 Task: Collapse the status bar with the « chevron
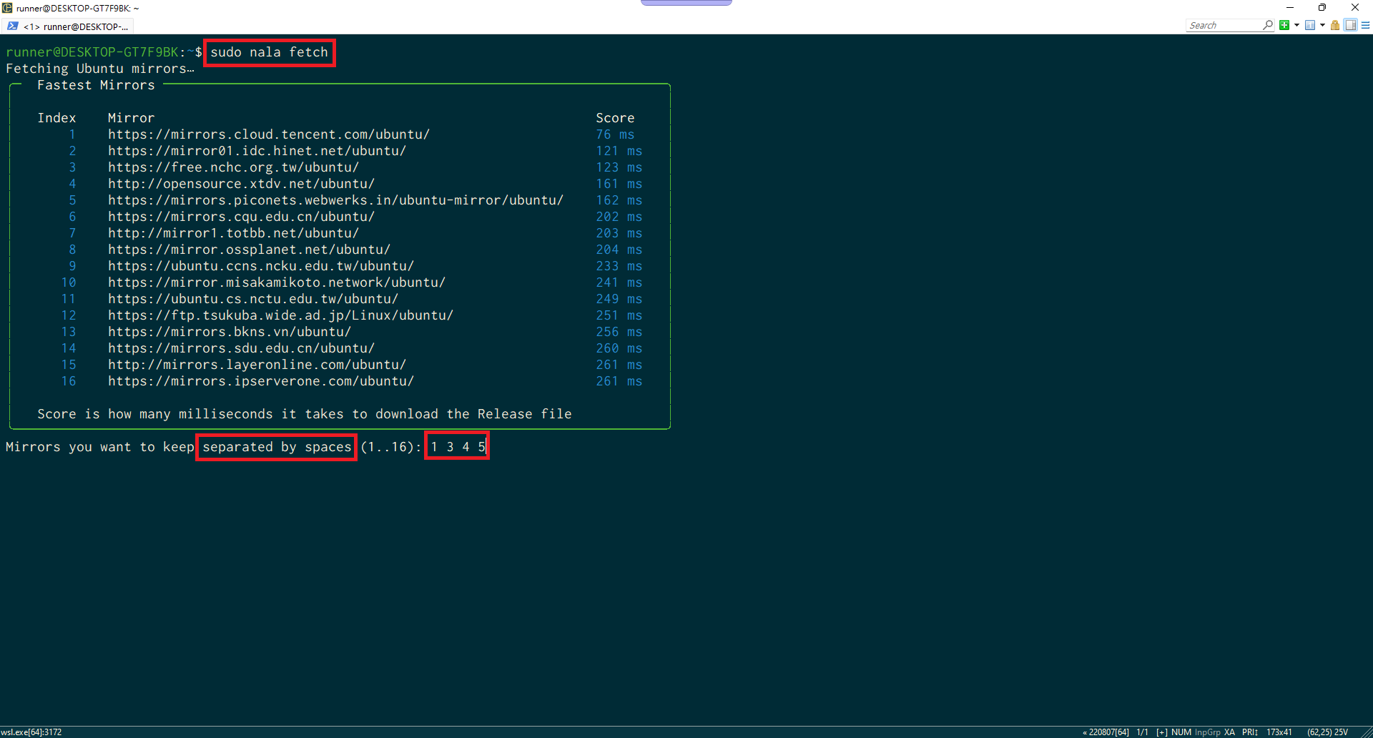tap(1085, 732)
